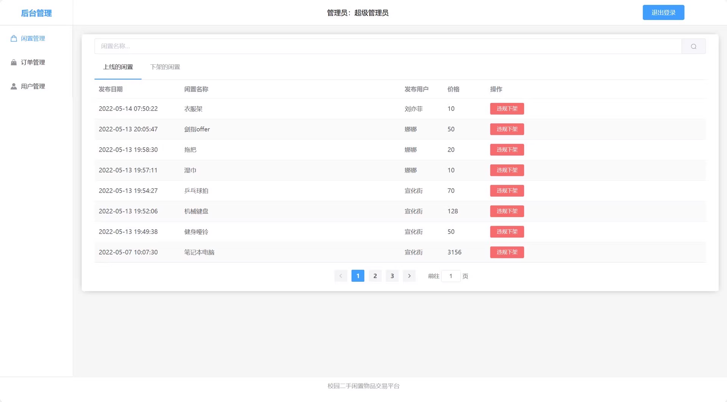Click the search magnifier icon button
Image resolution: width=727 pixels, height=402 pixels.
[x=693, y=46]
